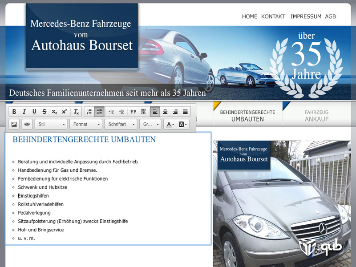Image resolution: width=356 pixels, height=267 pixels.
Task: Align text left
Action: (155, 112)
